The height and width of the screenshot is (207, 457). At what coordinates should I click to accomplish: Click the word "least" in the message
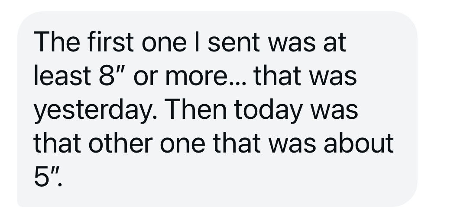(x=62, y=75)
